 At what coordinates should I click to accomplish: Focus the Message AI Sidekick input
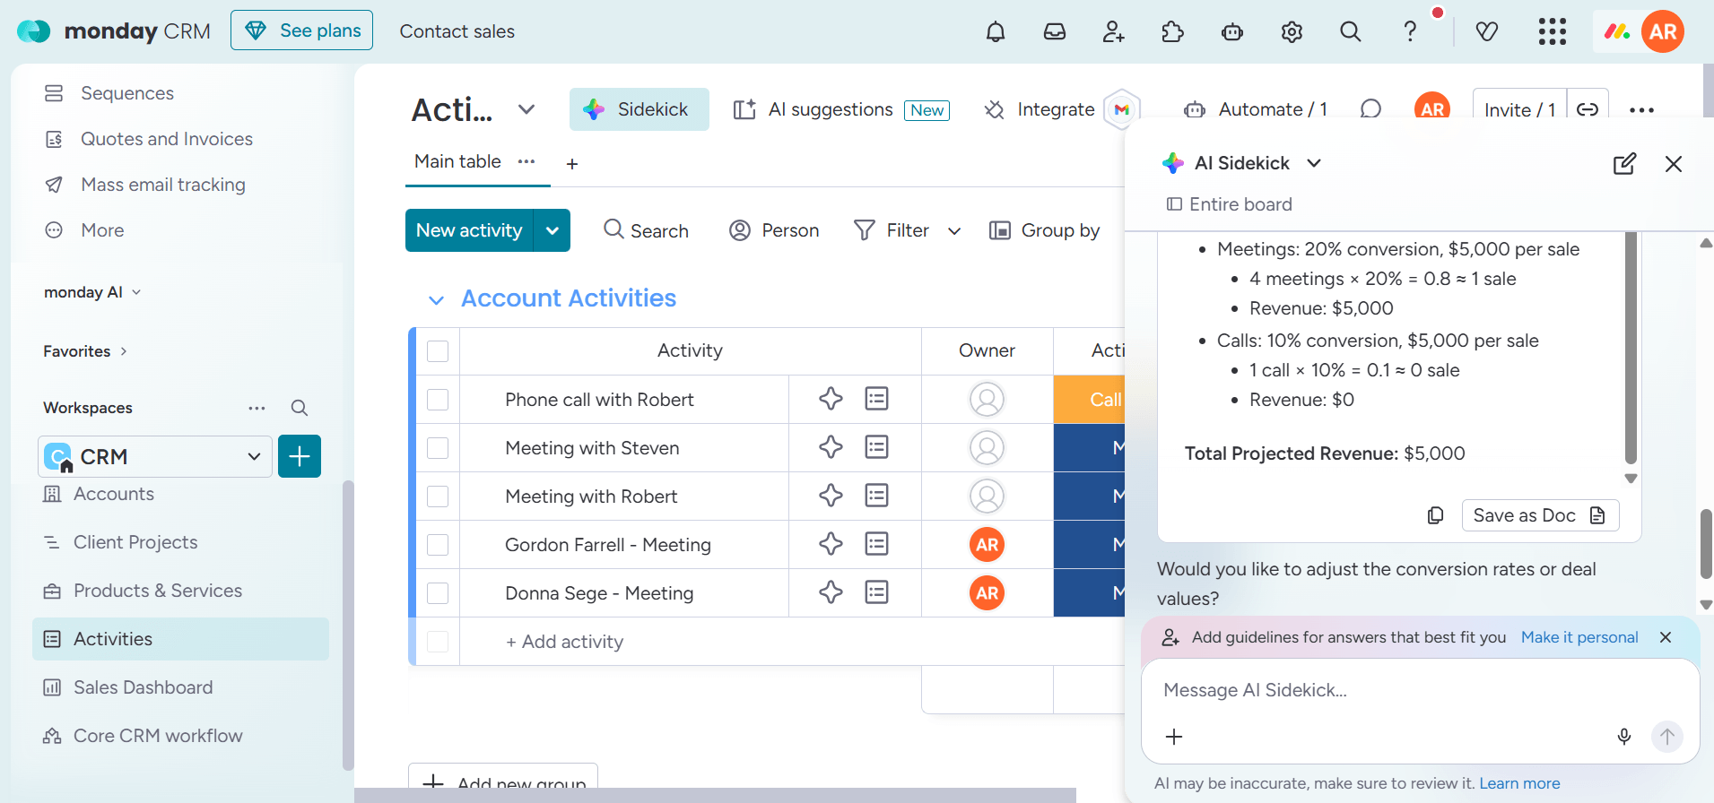(x=1420, y=690)
